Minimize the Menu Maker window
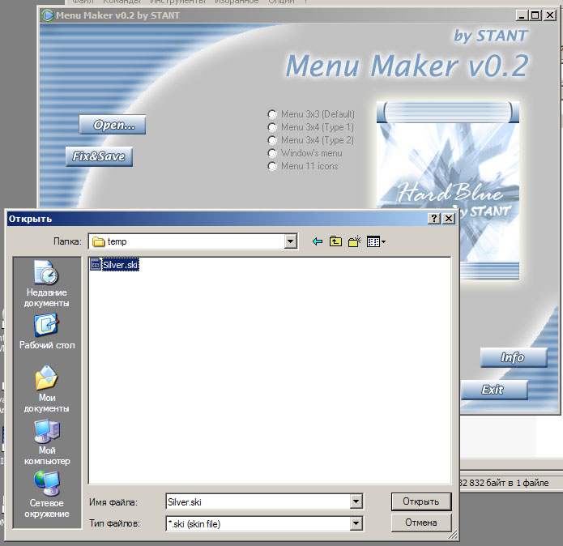This screenshot has height=546, width=563. (x=522, y=15)
